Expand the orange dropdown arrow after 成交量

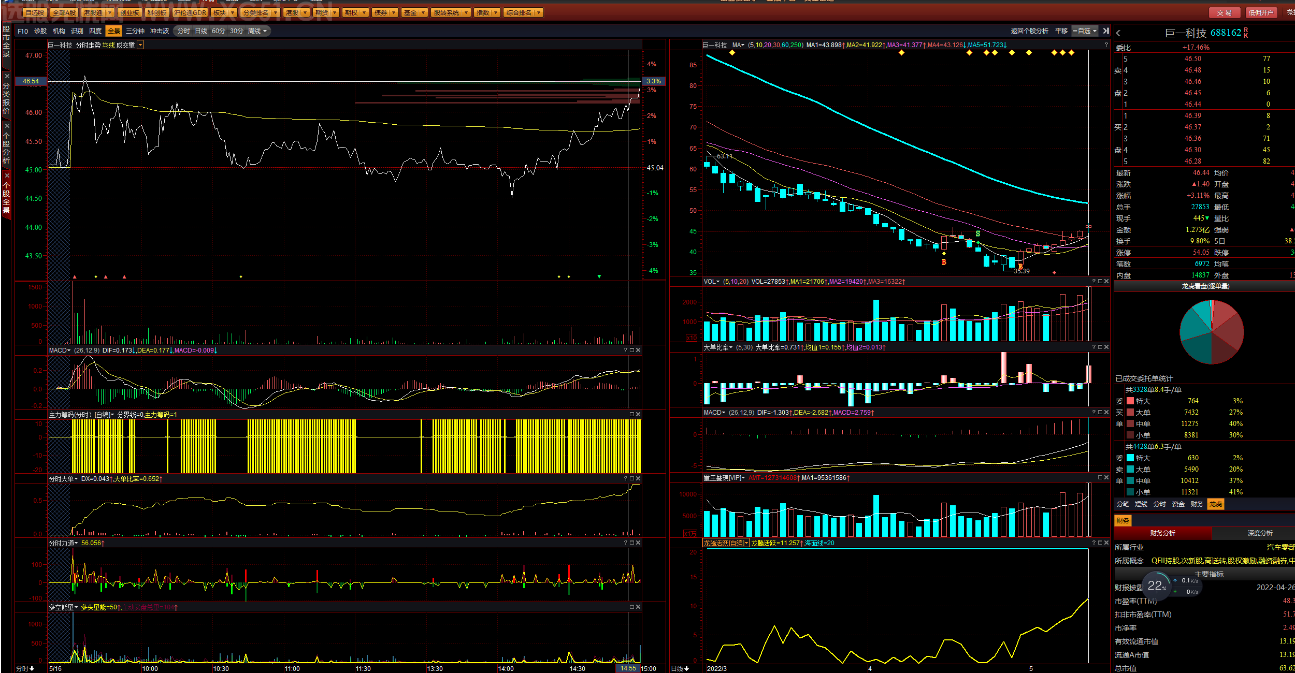point(140,46)
